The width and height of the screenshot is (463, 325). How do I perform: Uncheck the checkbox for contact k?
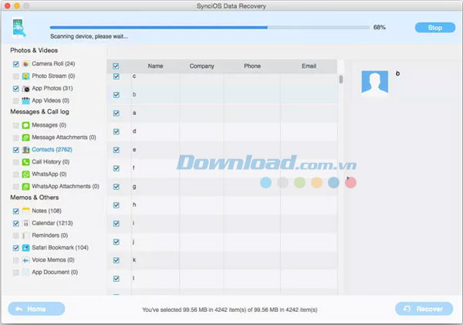(117, 260)
